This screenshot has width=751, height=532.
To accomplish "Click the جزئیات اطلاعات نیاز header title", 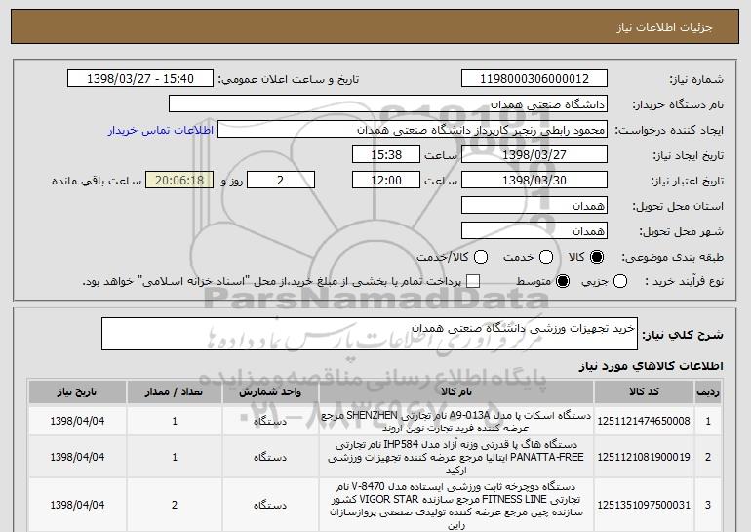I will [664, 27].
